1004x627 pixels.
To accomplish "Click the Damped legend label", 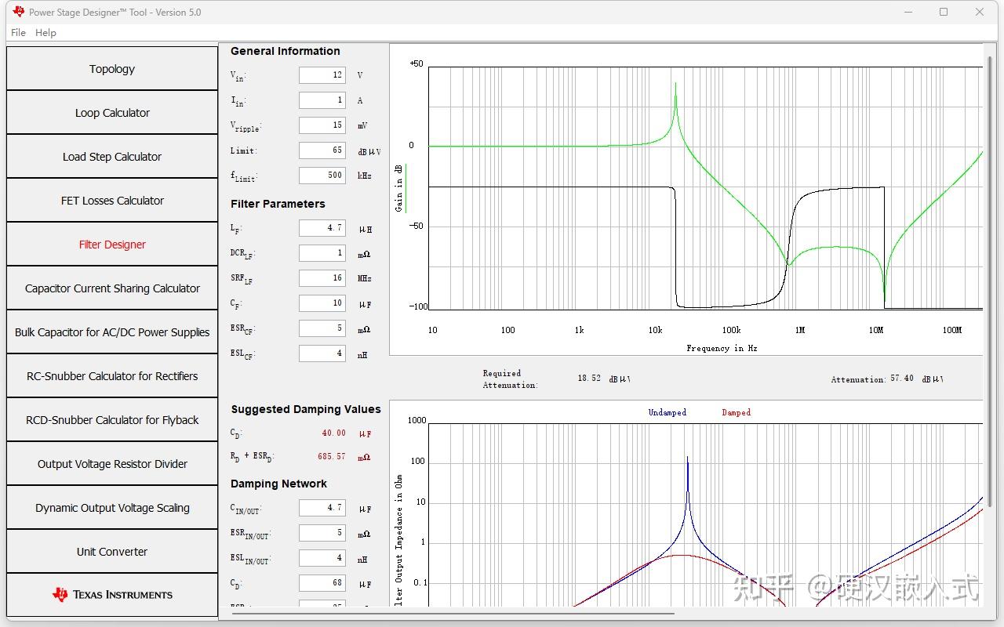I will click(x=737, y=412).
